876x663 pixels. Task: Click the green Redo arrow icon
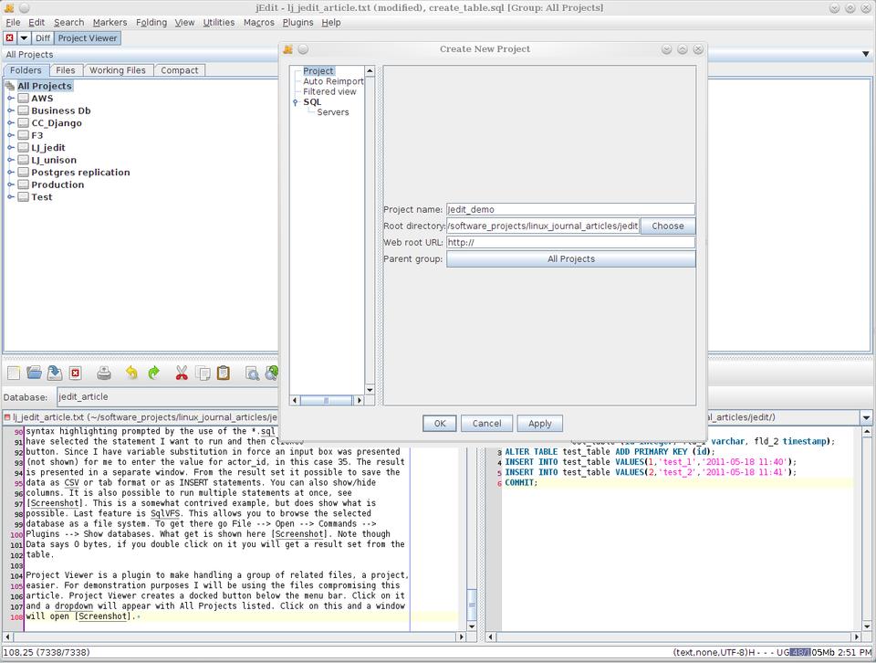click(153, 373)
